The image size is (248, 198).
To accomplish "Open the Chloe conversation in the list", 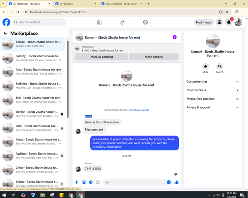I will pyautogui.click(x=33, y=170).
